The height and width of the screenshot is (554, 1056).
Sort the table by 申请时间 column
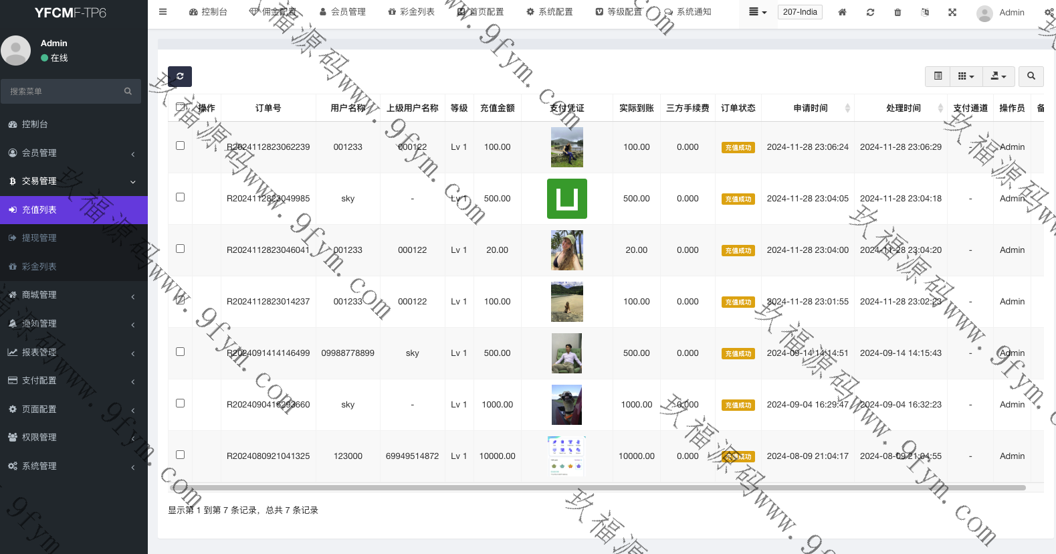click(811, 108)
